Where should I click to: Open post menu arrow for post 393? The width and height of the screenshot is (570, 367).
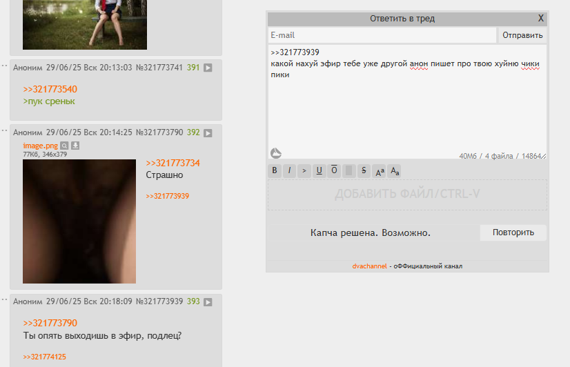(208, 302)
